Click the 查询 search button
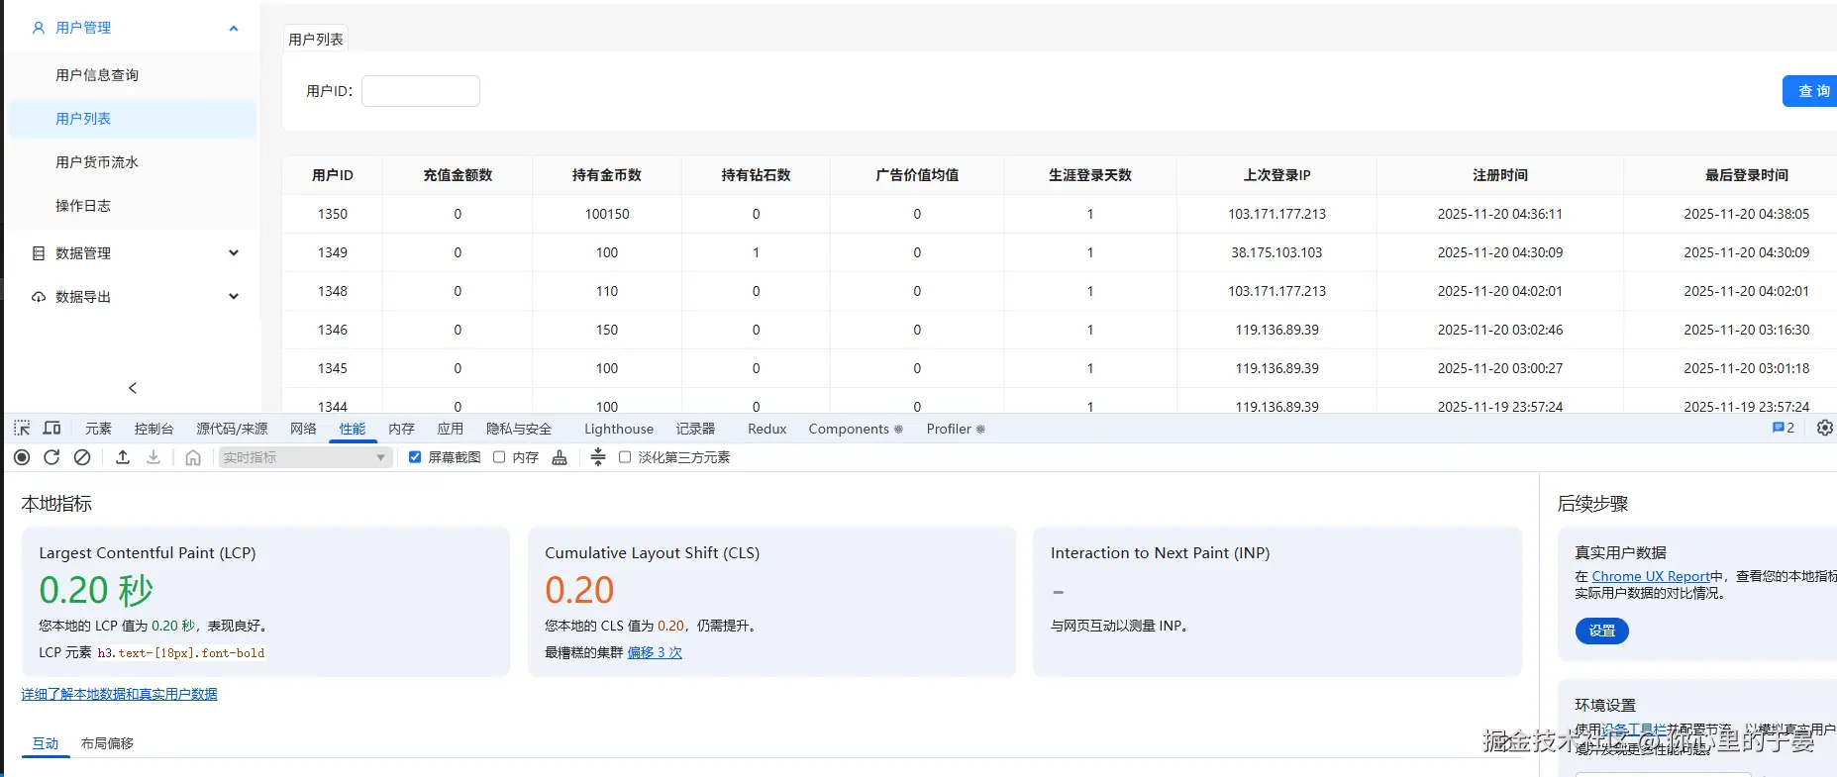 coord(1811,91)
